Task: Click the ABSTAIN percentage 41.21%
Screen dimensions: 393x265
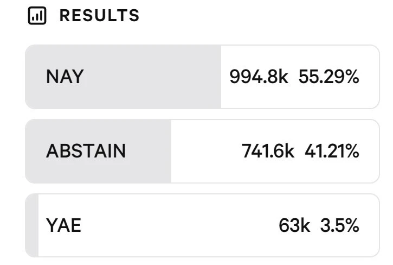Action: tap(332, 151)
